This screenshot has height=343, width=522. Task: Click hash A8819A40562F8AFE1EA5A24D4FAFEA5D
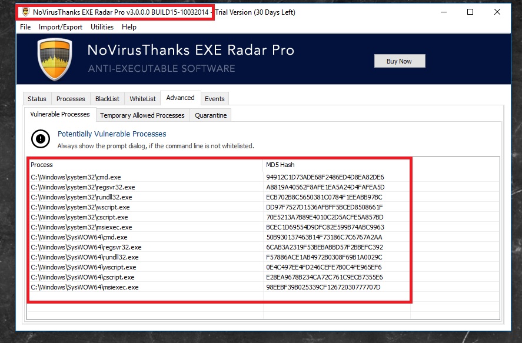(x=325, y=187)
